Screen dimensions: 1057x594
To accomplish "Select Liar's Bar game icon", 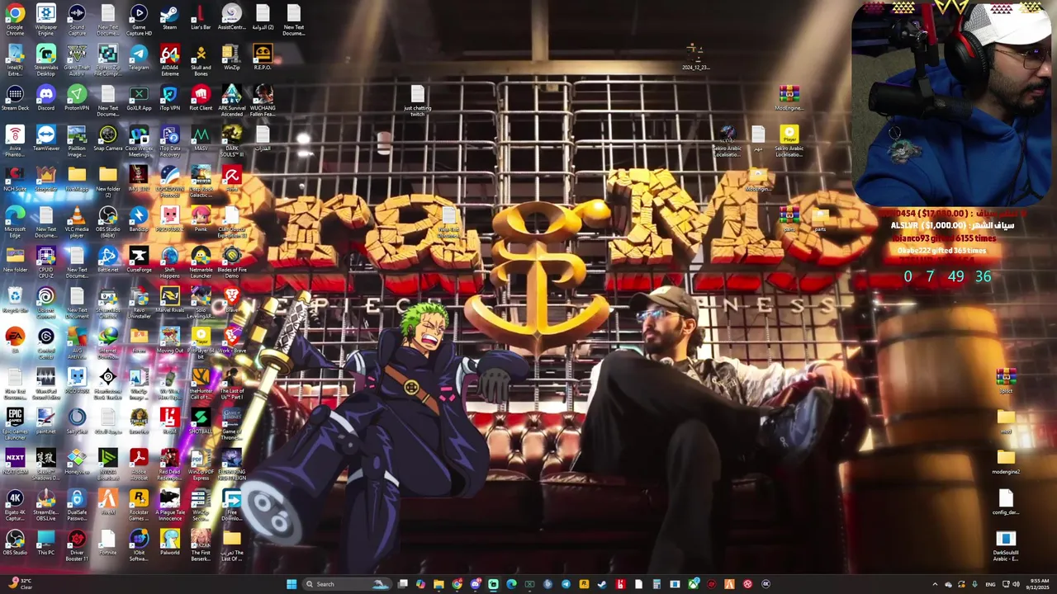I will pyautogui.click(x=201, y=17).
